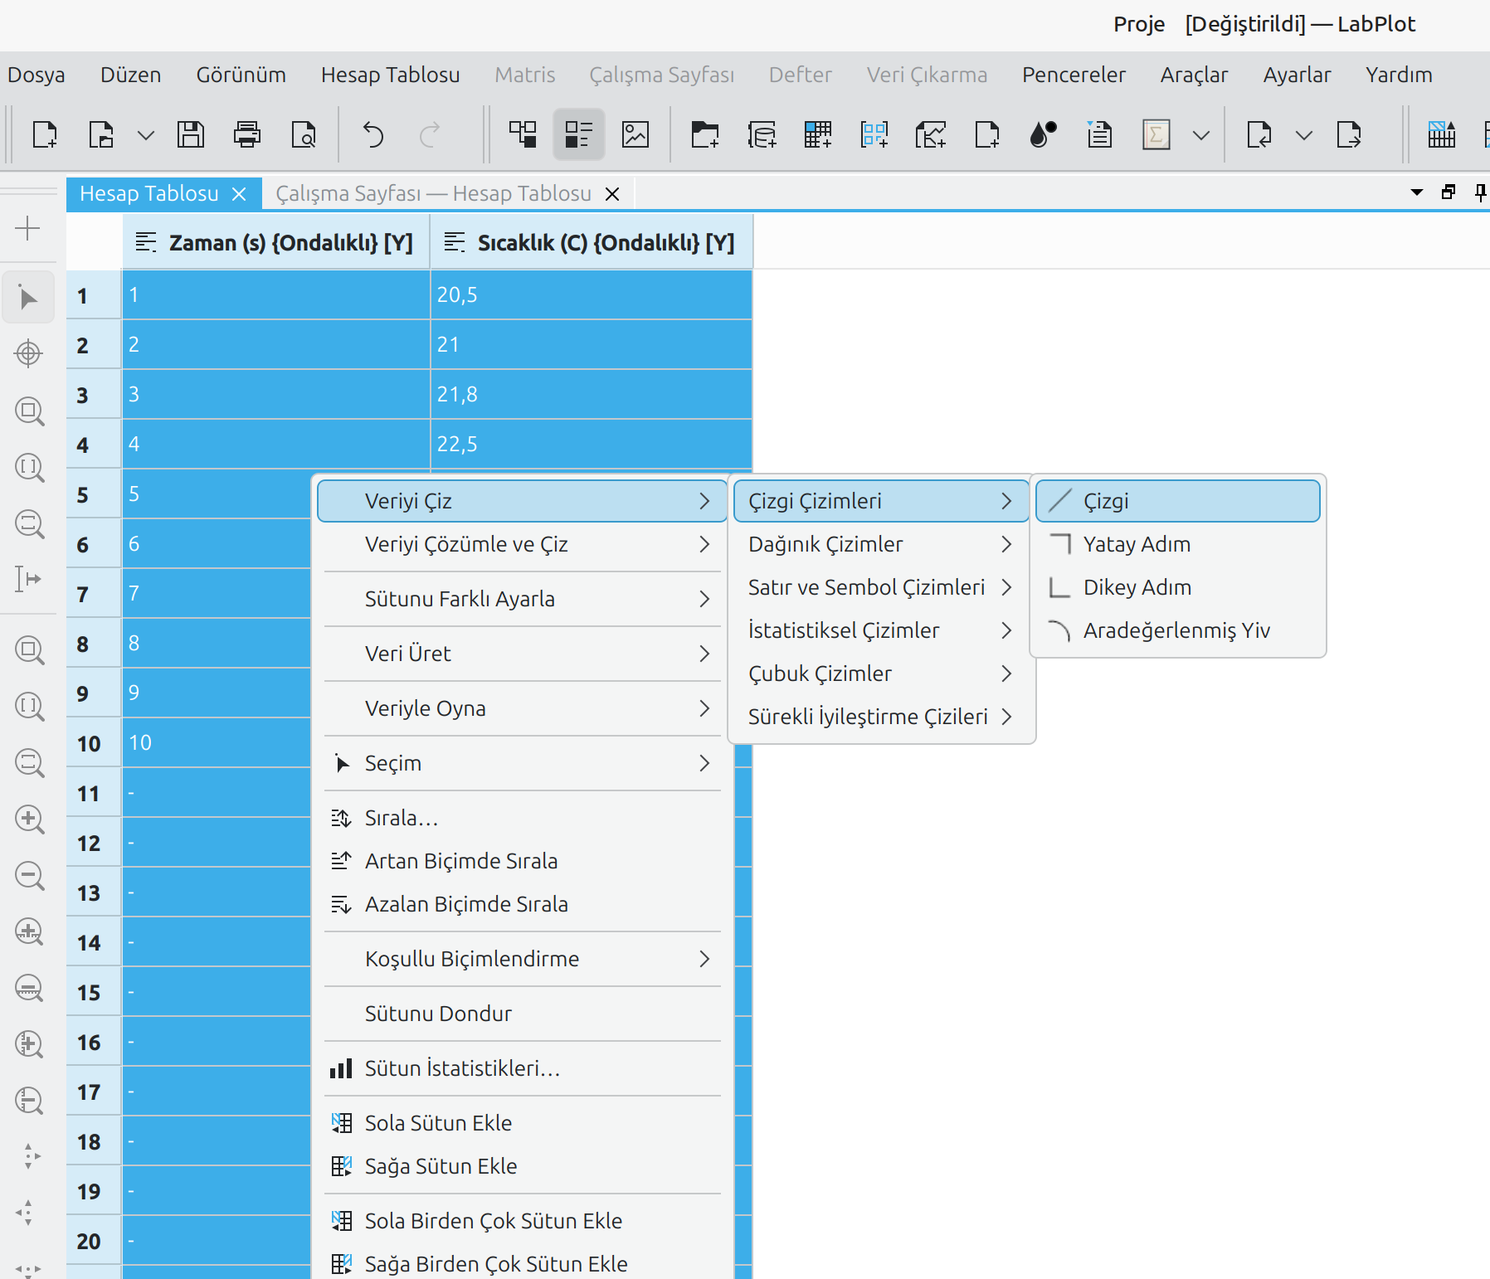Expand the Dağınık Çizimler submenu
Image resolution: width=1490 pixels, height=1279 pixels.
(881, 544)
